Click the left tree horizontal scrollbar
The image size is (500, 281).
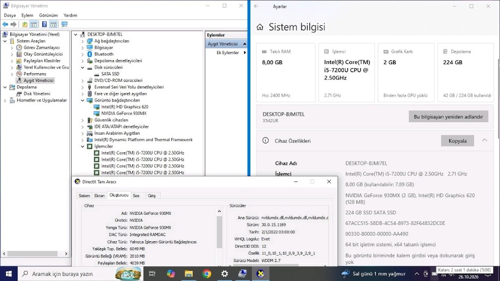32,254
